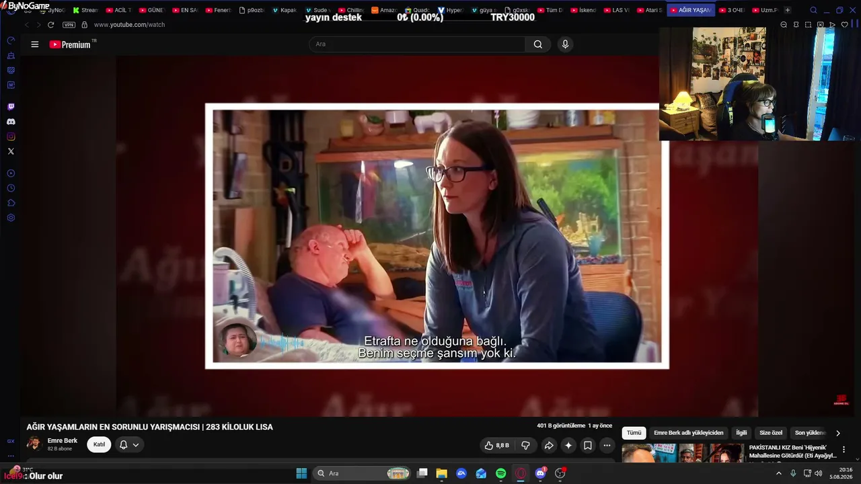Open the OBS icon on the taskbar
This screenshot has width=861, height=484.
pos(560,473)
